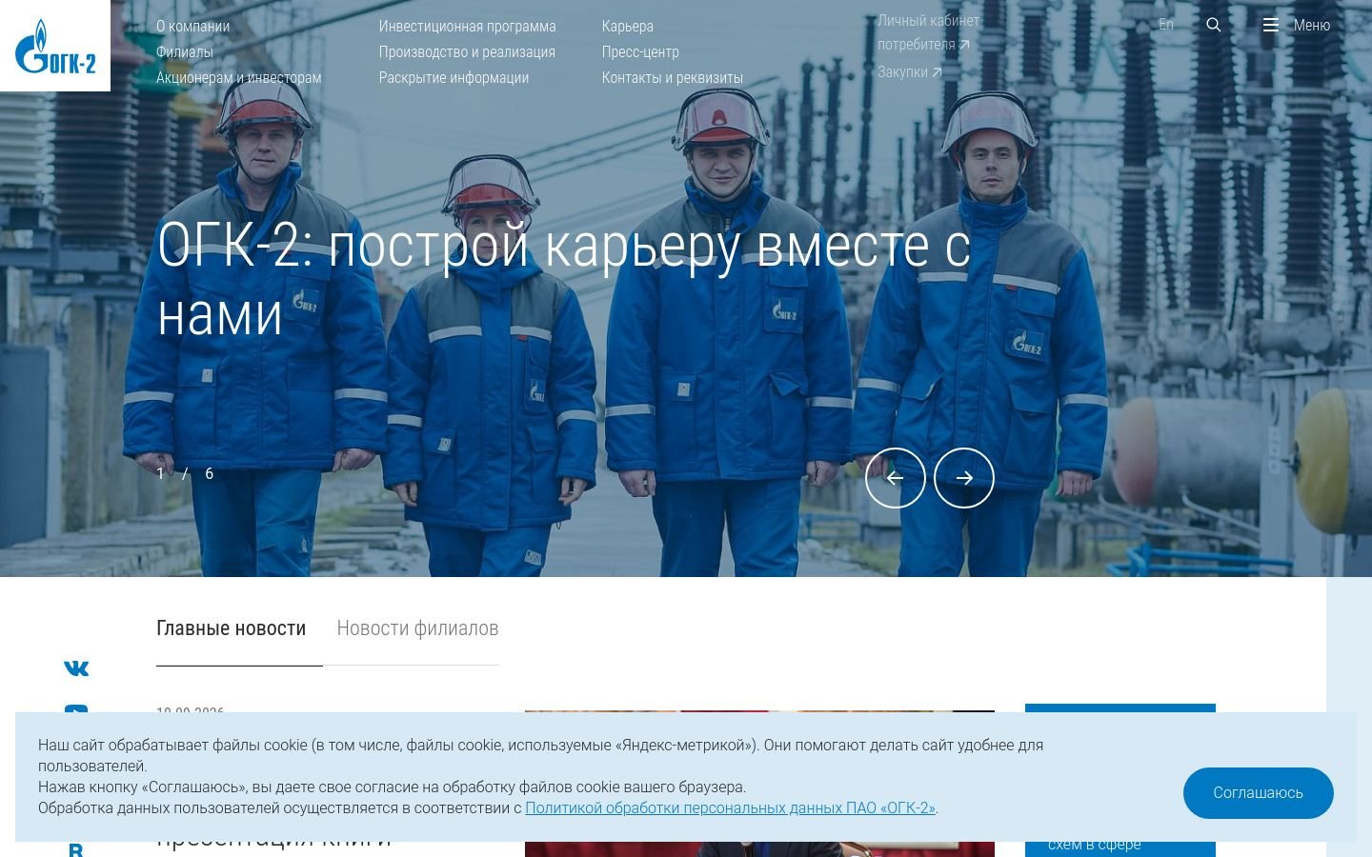This screenshot has height=857, width=1372.
Task: Switch to Новости филиалов tab
Action: [417, 628]
